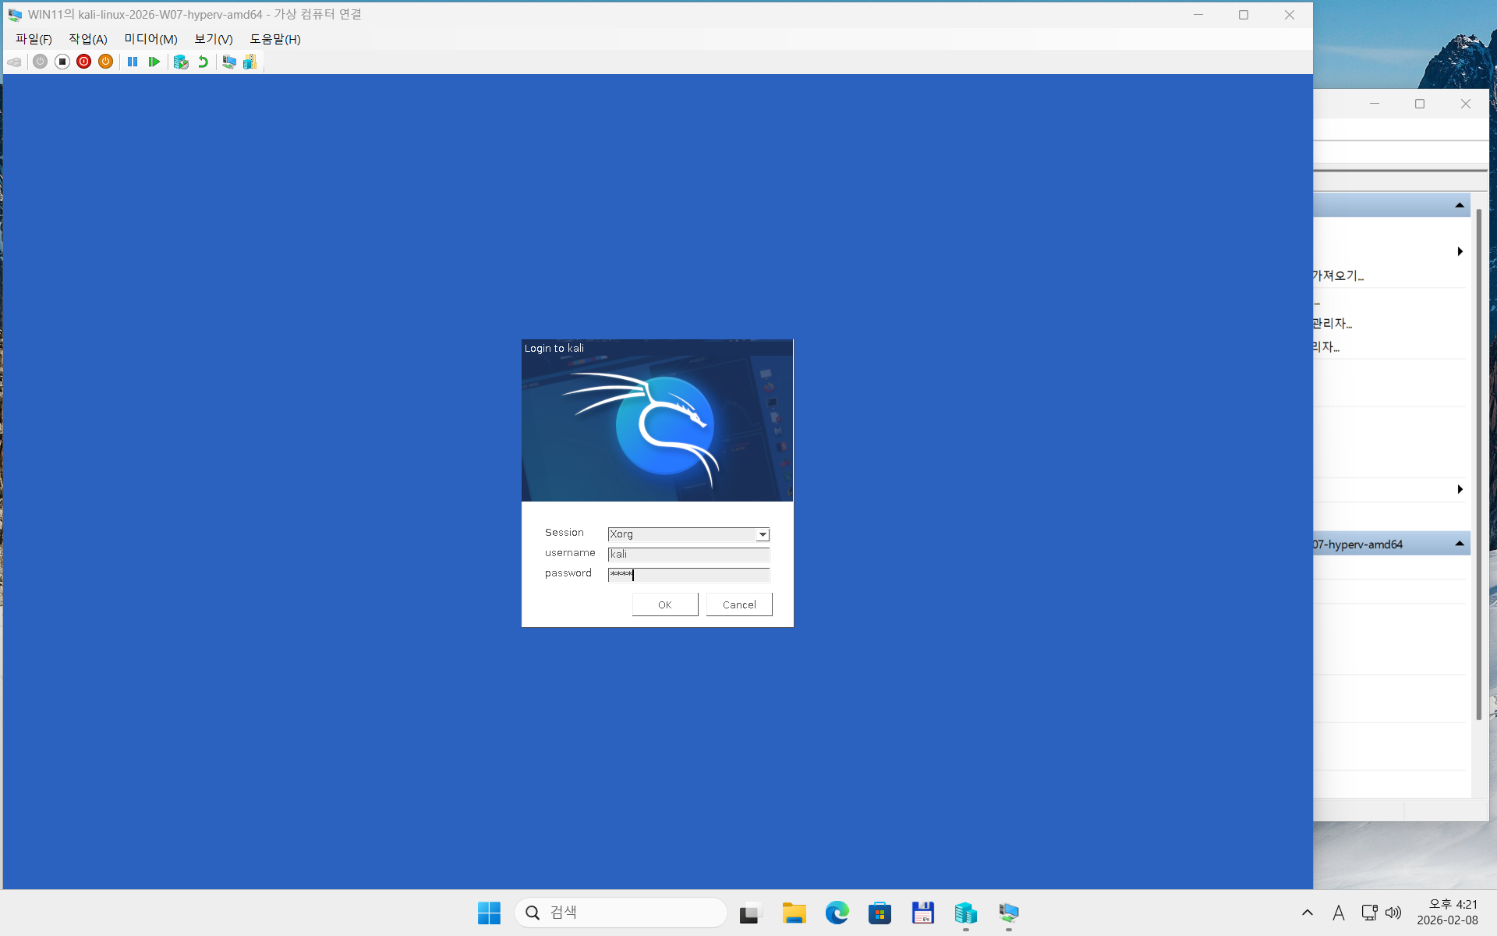Open network status from system tray
This screenshot has width=1497, height=936.
tap(1369, 913)
